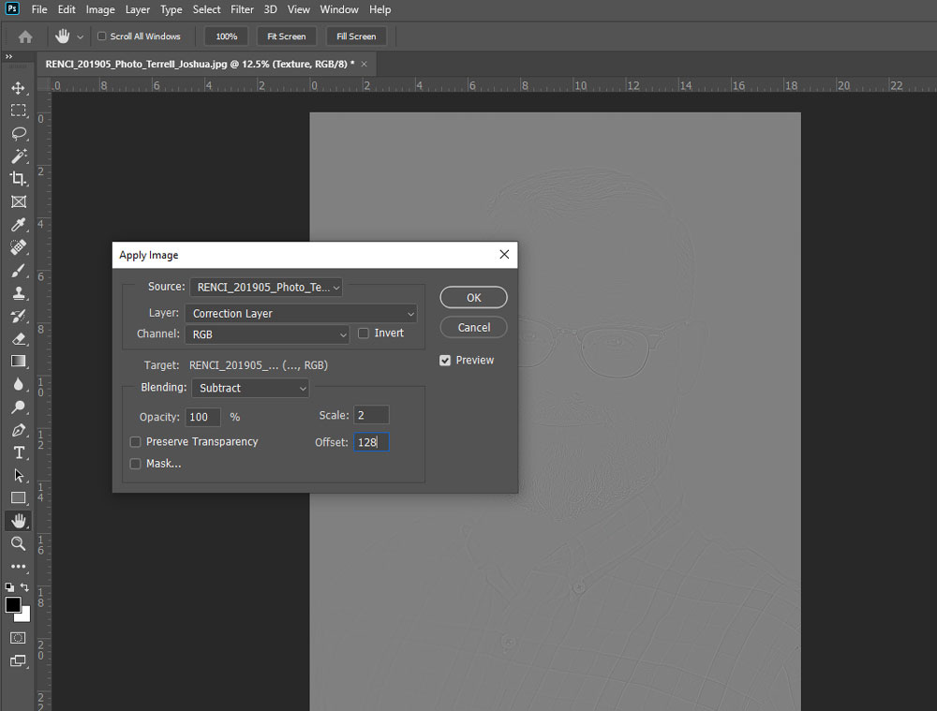The height and width of the screenshot is (711, 937).
Task: Open the Image menu
Action: (100, 9)
